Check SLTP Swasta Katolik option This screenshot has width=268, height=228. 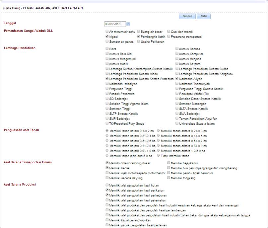point(107,113)
